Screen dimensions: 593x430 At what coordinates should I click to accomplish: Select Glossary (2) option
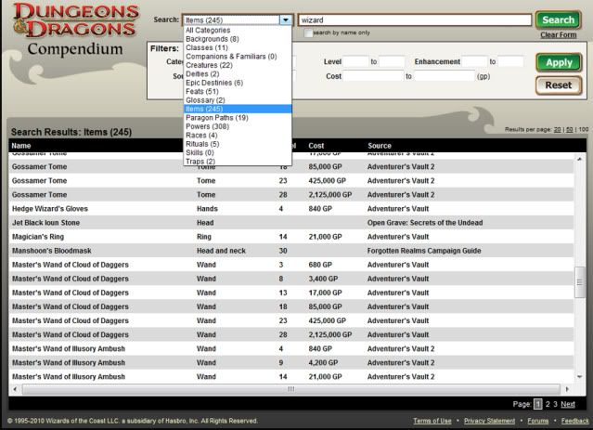[205, 100]
